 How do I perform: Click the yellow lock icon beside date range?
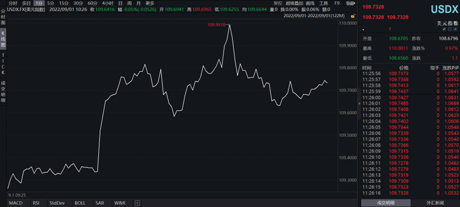(354, 16)
